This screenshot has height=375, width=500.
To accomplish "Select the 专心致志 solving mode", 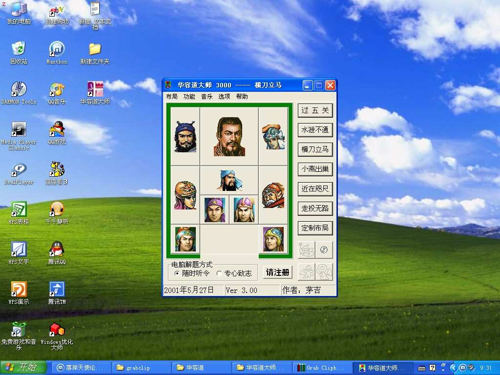I will tap(234, 273).
